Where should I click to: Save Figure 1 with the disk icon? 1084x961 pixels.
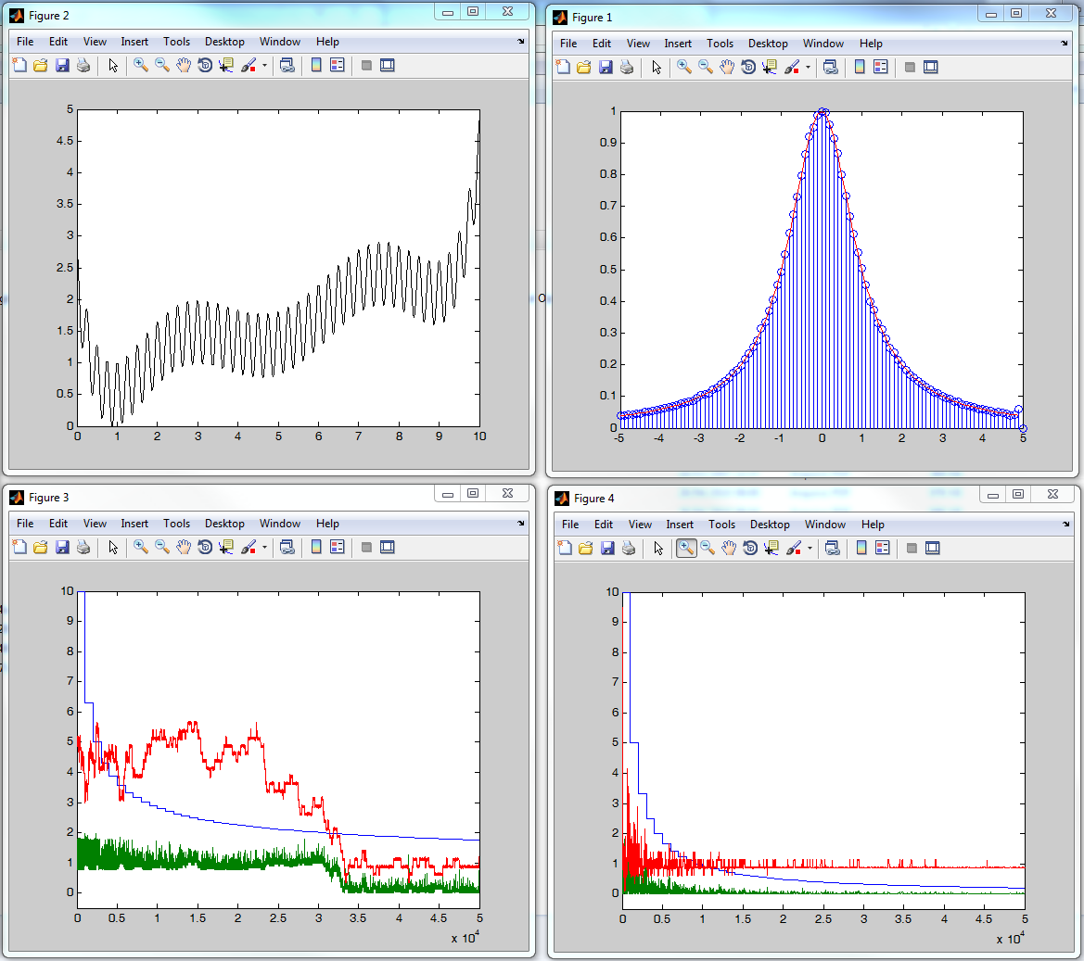pyautogui.click(x=606, y=67)
